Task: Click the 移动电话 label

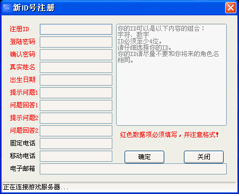Action: (x=22, y=156)
